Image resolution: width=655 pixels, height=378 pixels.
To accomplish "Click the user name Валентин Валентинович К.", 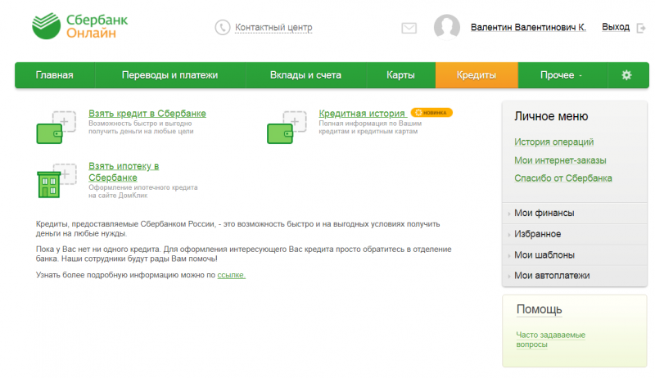I will tap(528, 27).
